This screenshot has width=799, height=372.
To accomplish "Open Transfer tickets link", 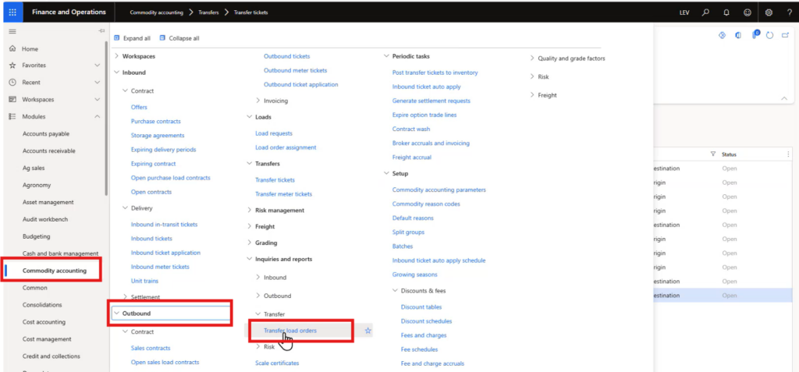I will tap(275, 180).
